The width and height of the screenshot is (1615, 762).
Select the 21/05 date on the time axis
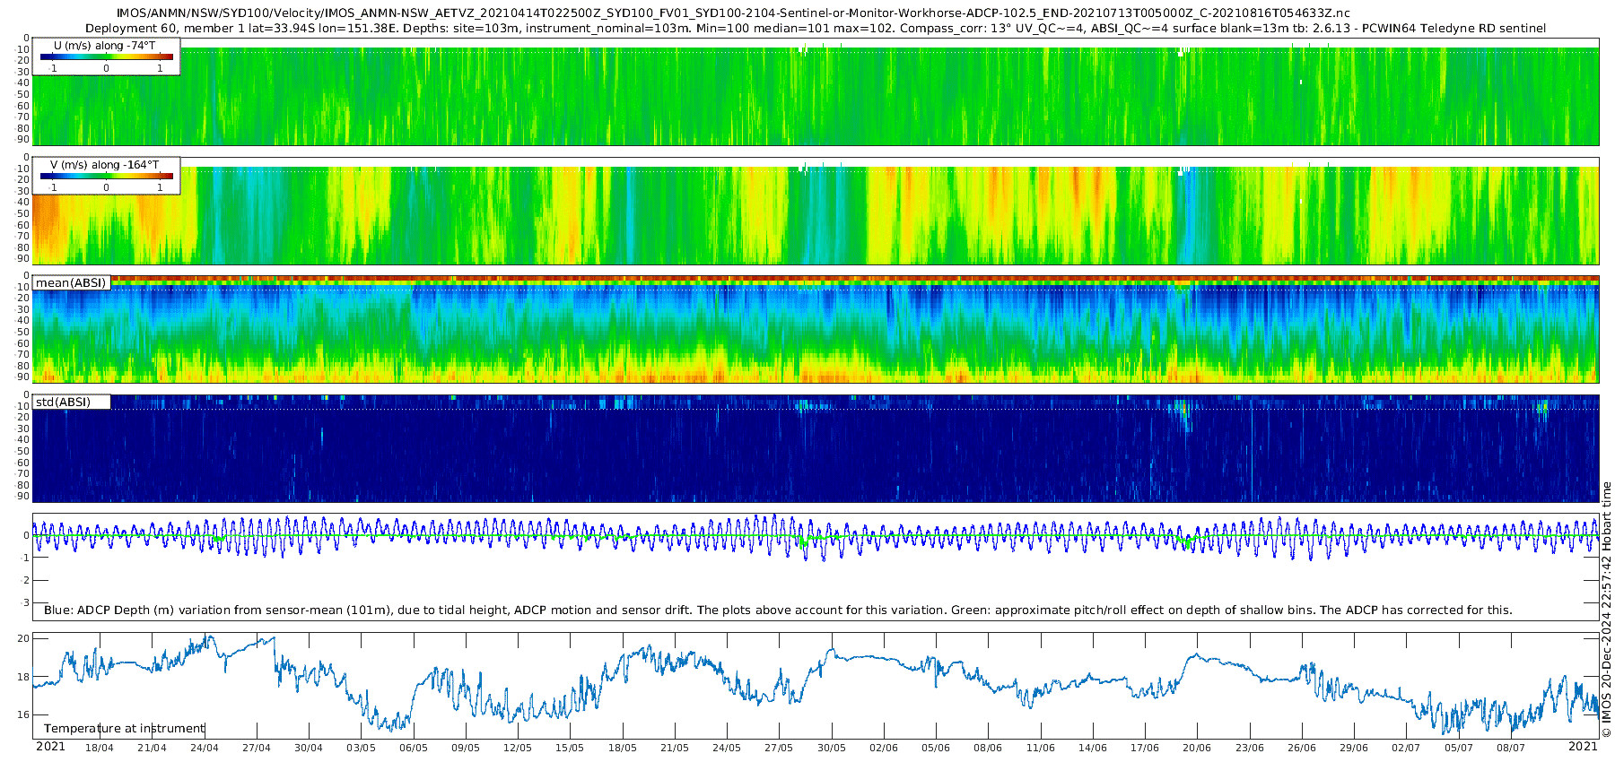pos(675,748)
